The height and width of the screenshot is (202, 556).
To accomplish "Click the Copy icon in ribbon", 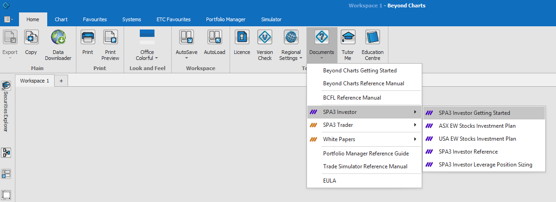I will coord(31,37).
